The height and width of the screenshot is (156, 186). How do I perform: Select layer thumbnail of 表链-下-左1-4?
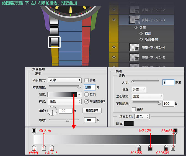coord(134,47)
